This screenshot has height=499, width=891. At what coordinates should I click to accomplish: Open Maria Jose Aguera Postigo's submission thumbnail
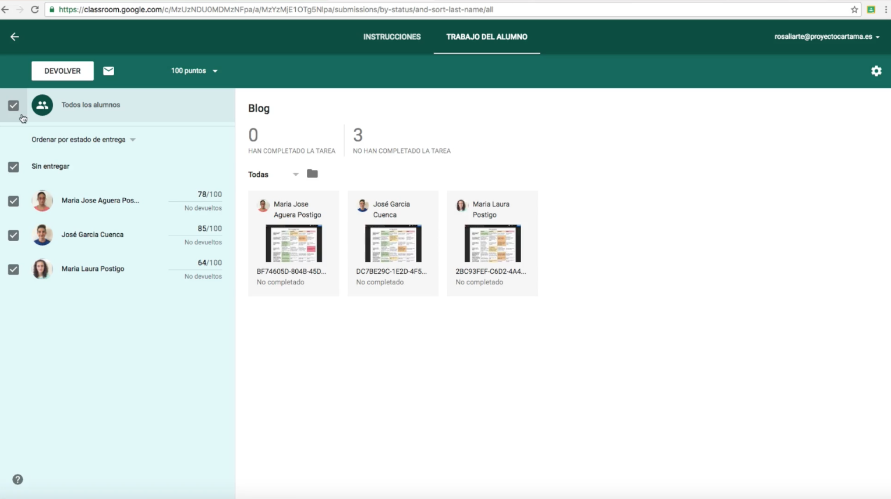(294, 244)
